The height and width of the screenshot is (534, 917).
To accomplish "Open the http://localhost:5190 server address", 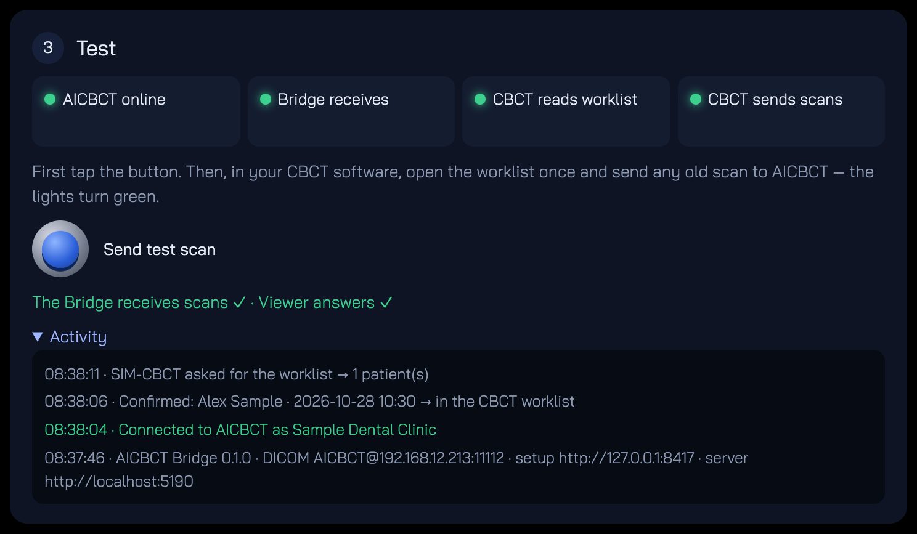I will coord(119,481).
